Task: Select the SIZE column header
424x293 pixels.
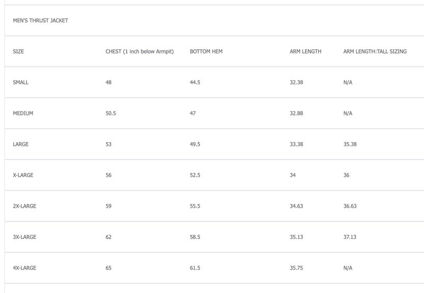Action: (19, 51)
